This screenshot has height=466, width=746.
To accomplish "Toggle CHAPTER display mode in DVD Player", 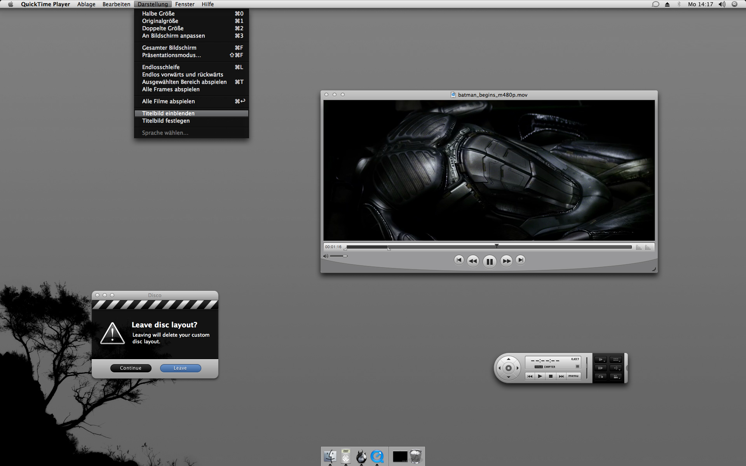I will pos(549,367).
